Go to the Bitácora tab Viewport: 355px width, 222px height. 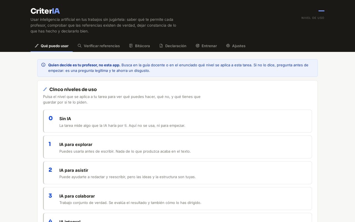tap(140, 46)
